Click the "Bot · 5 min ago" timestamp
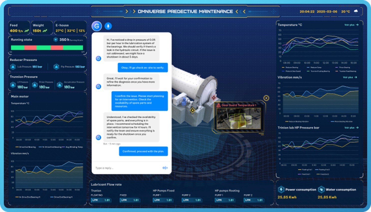 tap(112, 144)
